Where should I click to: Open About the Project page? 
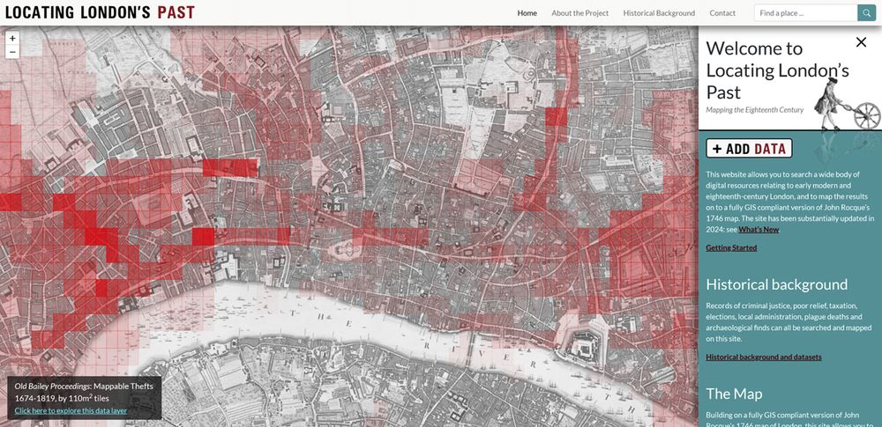(580, 13)
